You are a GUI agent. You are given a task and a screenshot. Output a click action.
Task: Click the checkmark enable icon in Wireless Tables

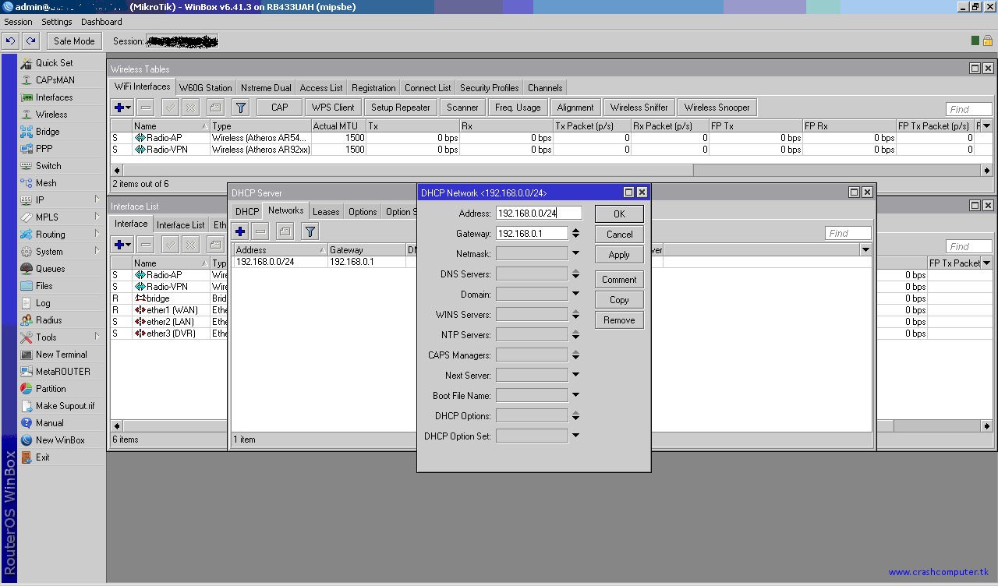(x=170, y=108)
